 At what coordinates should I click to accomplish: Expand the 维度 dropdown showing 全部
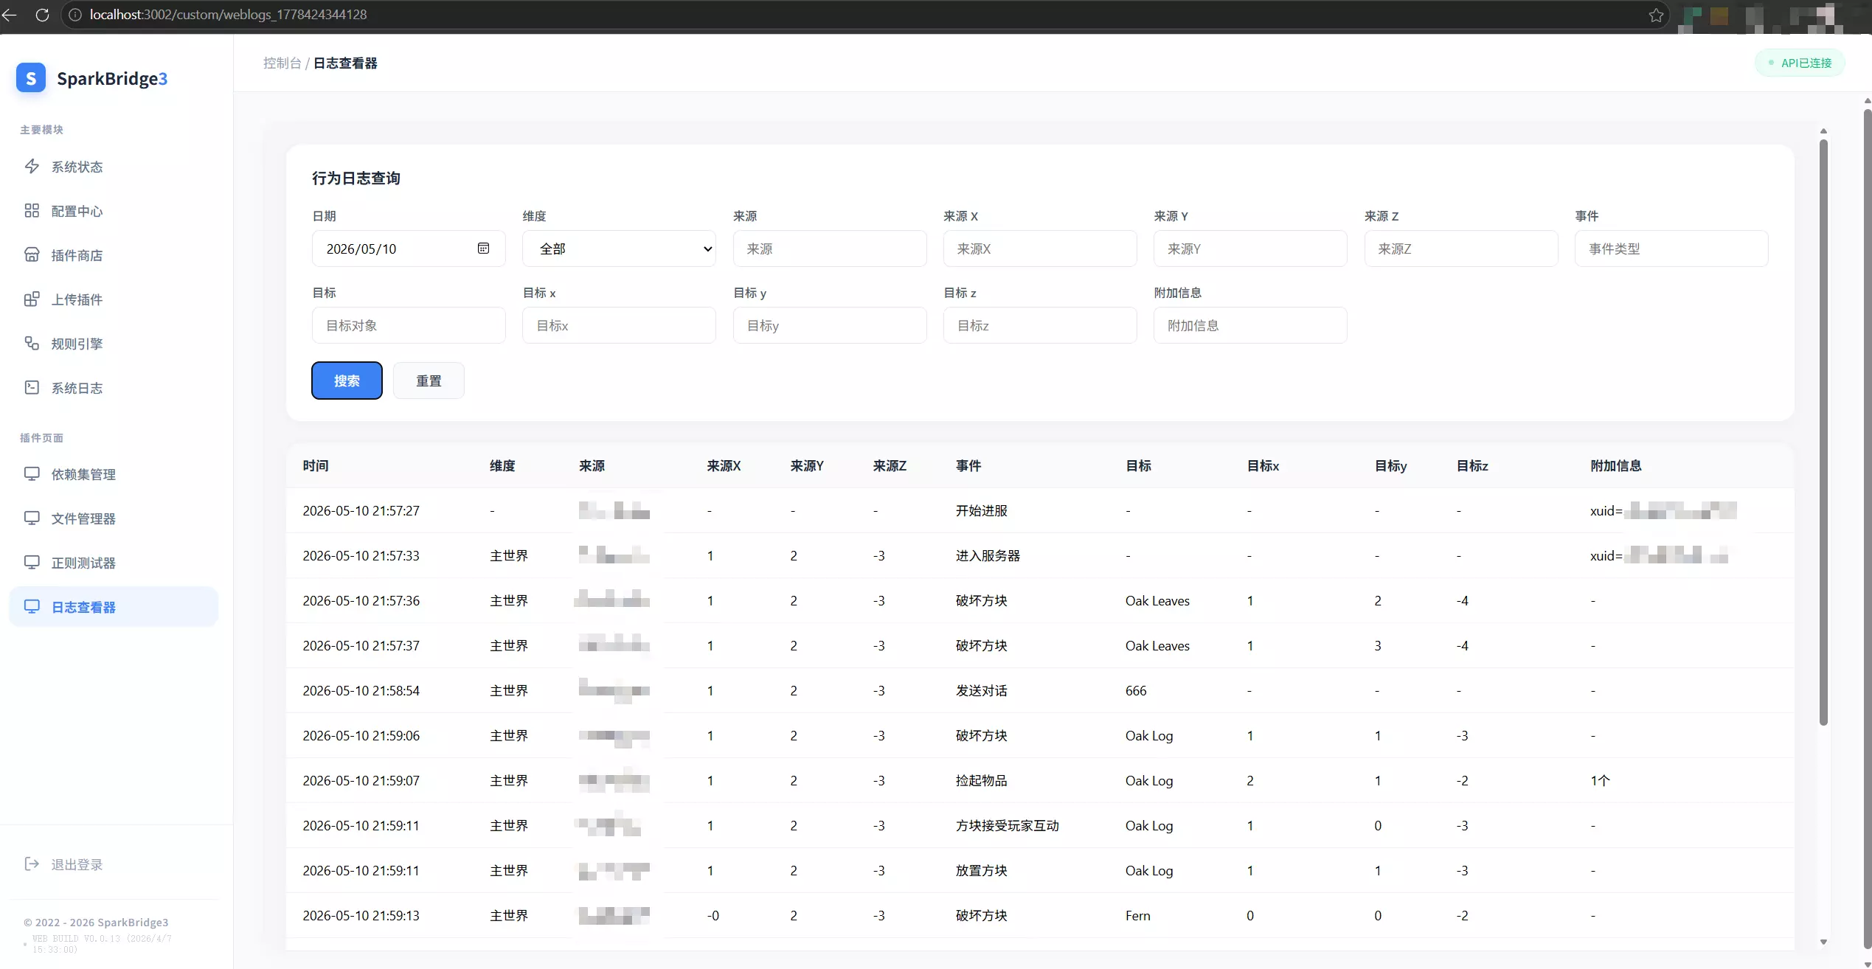click(x=619, y=249)
